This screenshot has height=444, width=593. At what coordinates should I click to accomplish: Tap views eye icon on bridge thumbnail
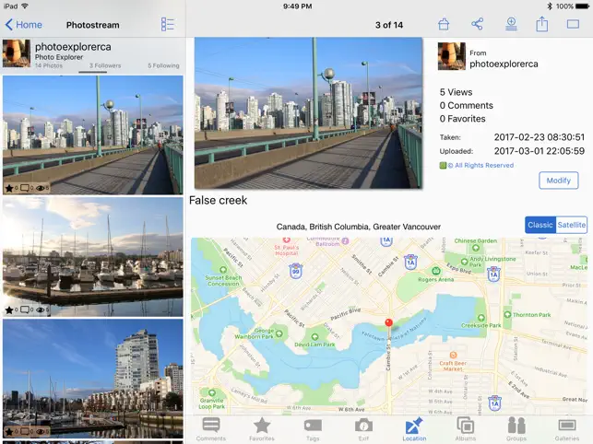point(40,188)
